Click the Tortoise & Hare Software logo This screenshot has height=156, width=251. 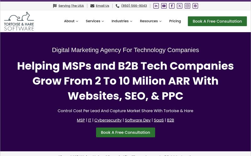[19, 21]
